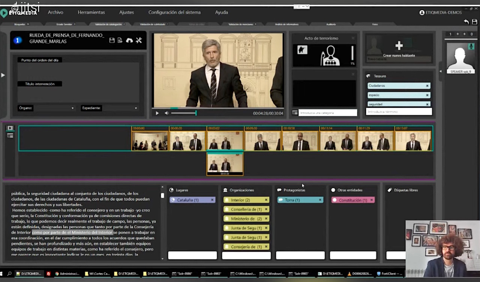Open the Herramientas menu
480x282 pixels.
(91, 12)
